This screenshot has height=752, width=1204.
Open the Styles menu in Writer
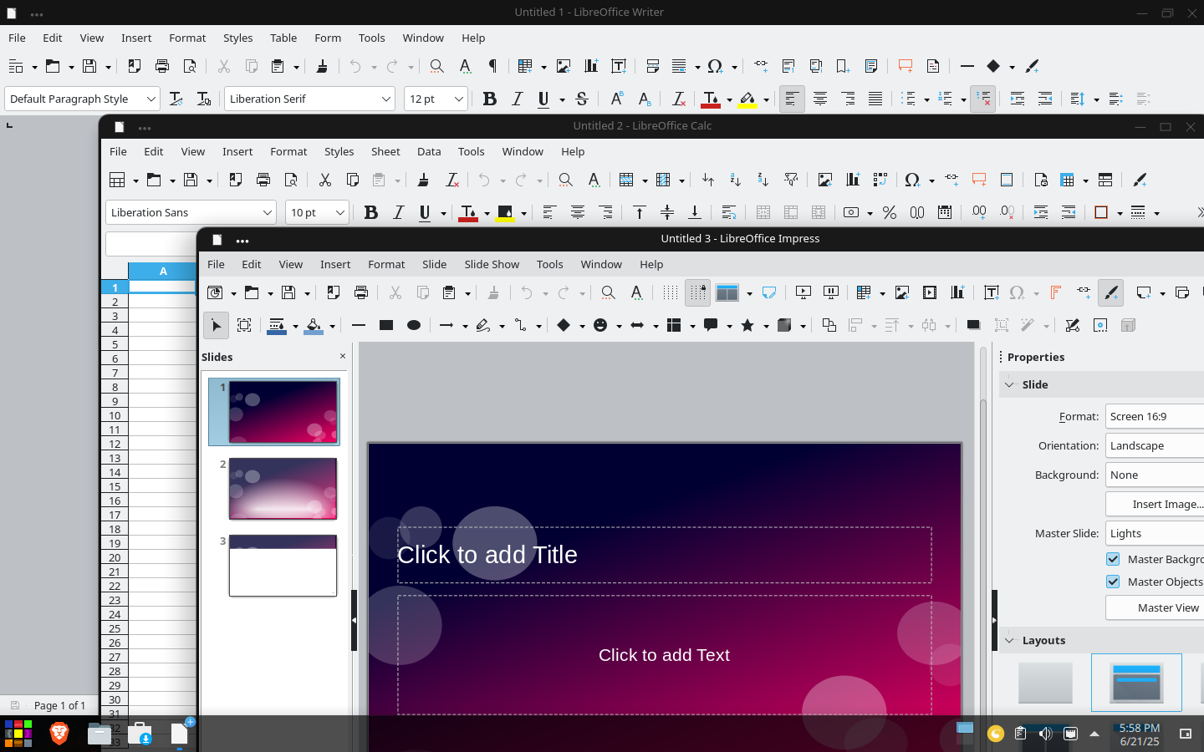click(237, 38)
